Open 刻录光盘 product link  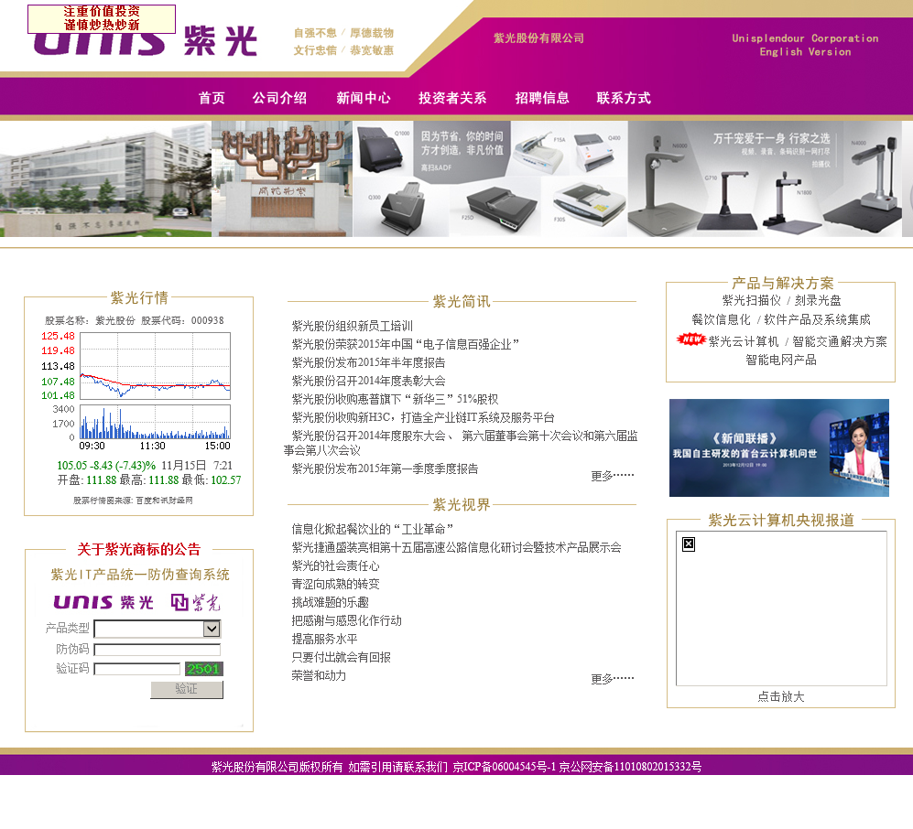point(818,300)
